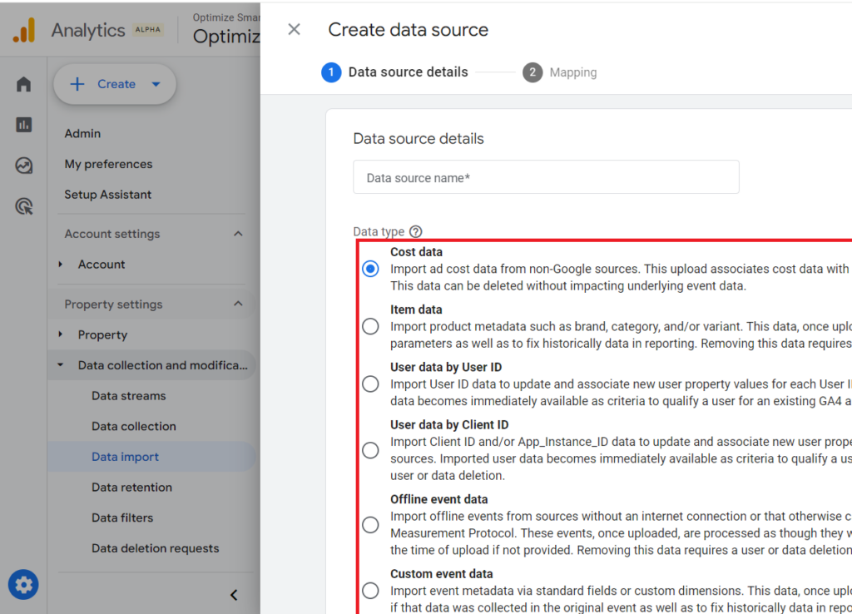Open the Admin menu item
The height and width of the screenshot is (614, 852).
(x=82, y=134)
